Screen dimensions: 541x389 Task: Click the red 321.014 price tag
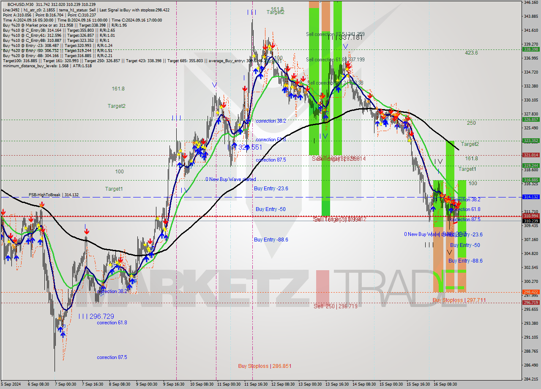click(x=530, y=155)
